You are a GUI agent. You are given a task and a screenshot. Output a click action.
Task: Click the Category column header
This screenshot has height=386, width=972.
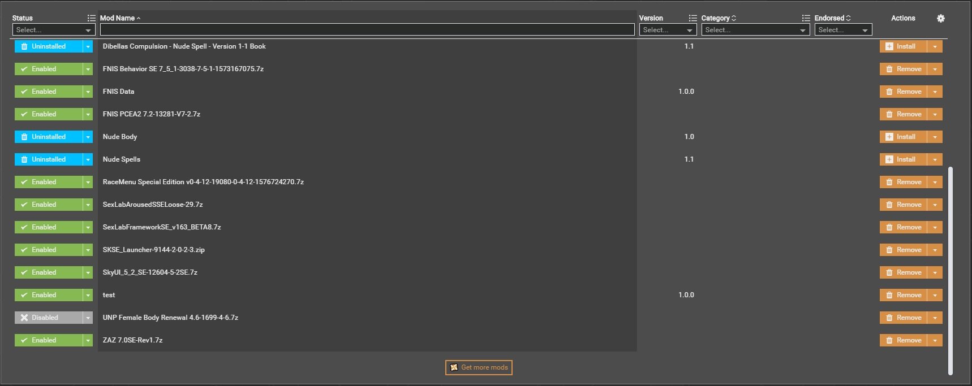tap(715, 18)
